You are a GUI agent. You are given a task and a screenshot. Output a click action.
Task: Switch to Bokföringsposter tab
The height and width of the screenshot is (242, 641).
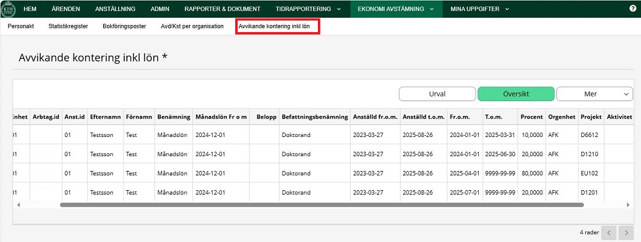124,26
